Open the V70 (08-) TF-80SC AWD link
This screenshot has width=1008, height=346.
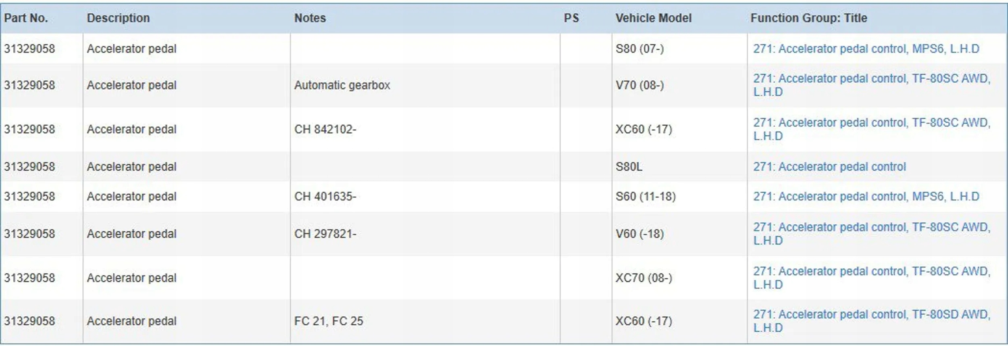tap(871, 79)
